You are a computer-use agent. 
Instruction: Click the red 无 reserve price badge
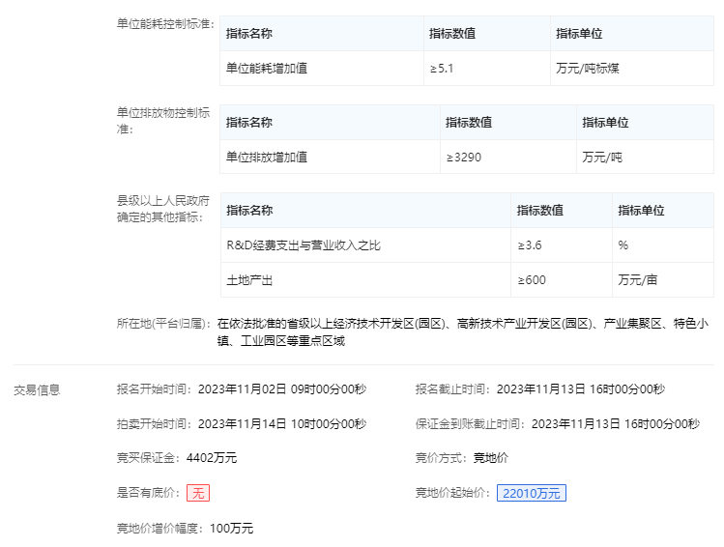198,493
